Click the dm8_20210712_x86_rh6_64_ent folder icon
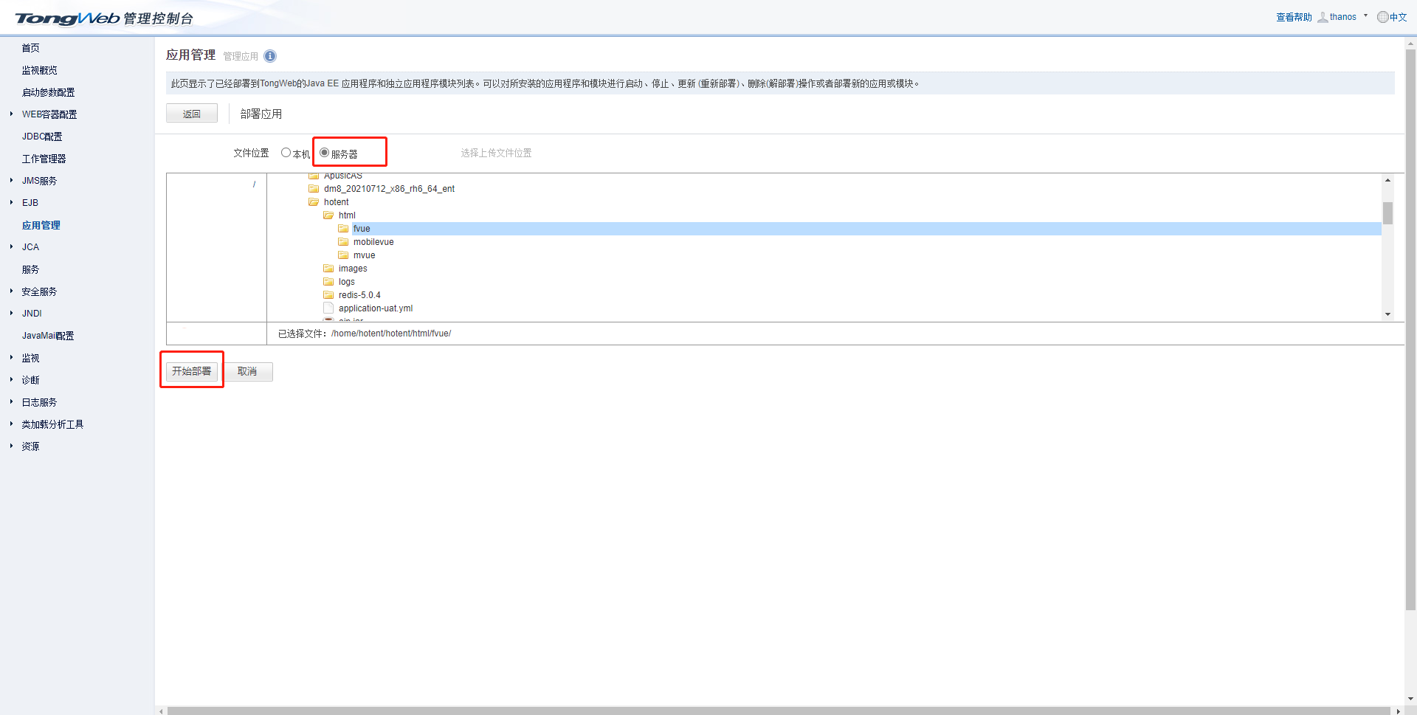The width and height of the screenshot is (1417, 715). tap(314, 189)
